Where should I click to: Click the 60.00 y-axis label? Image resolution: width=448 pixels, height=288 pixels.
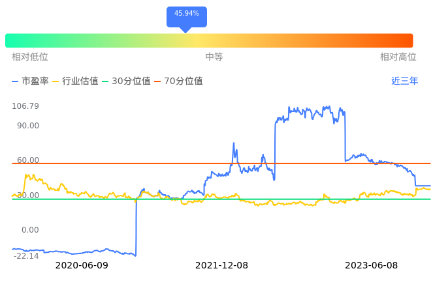click(28, 160)
